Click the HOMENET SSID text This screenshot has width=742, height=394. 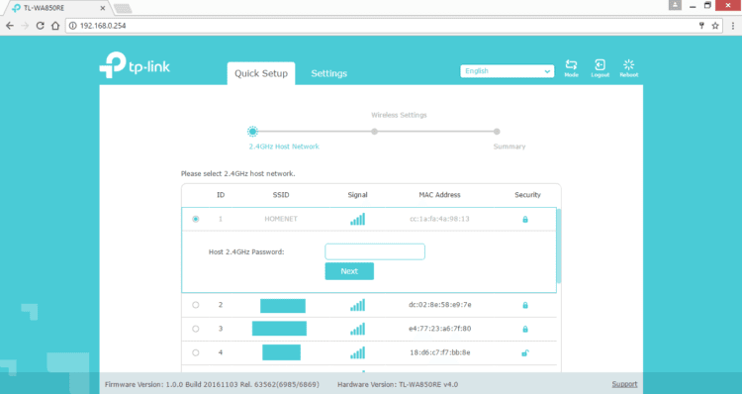pos(281,219)
